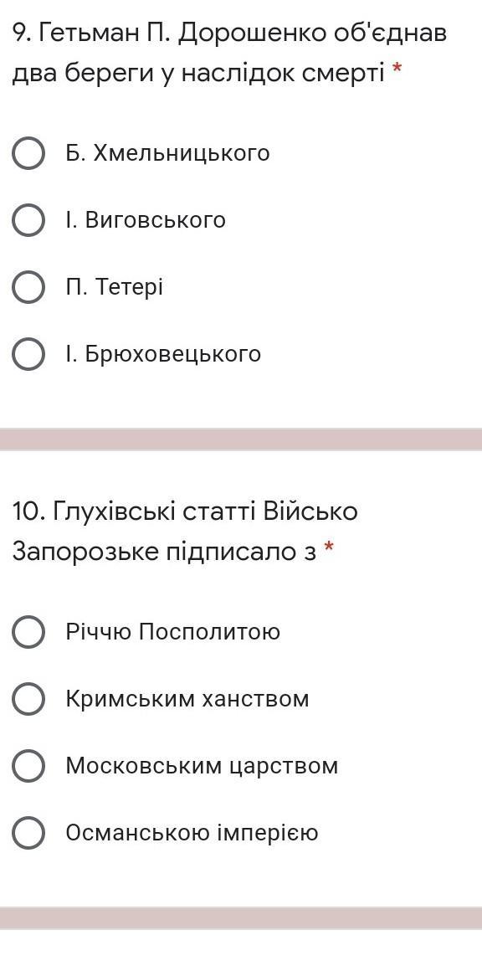Click the option text Османською імперією

192,833
